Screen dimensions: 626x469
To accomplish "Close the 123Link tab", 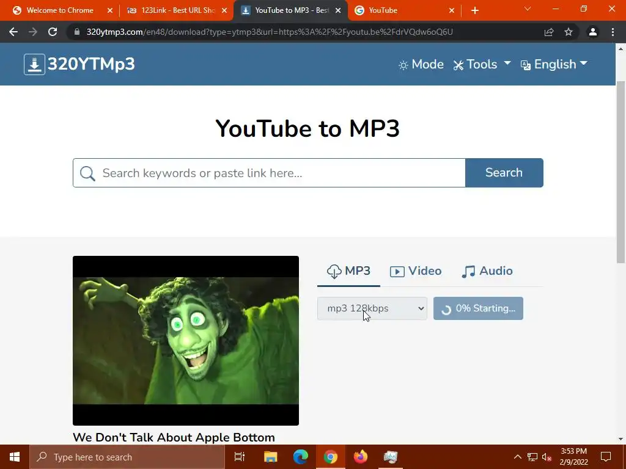I will pos(224,10).
